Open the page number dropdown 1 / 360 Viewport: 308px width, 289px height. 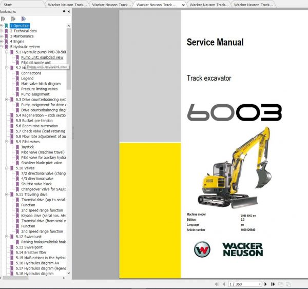click(x=259, y=284)
